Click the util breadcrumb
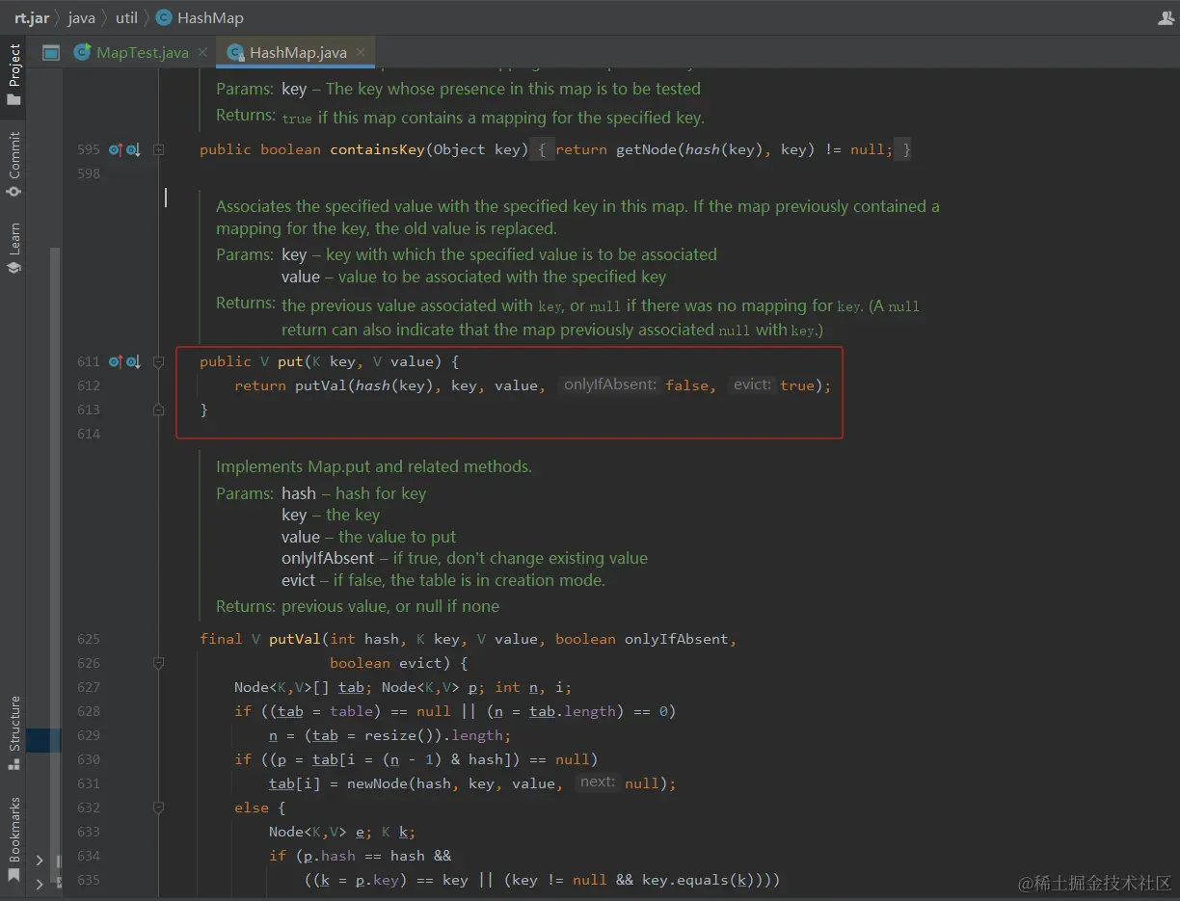This screenshot has height=901, width=1180. click(126, 17)
